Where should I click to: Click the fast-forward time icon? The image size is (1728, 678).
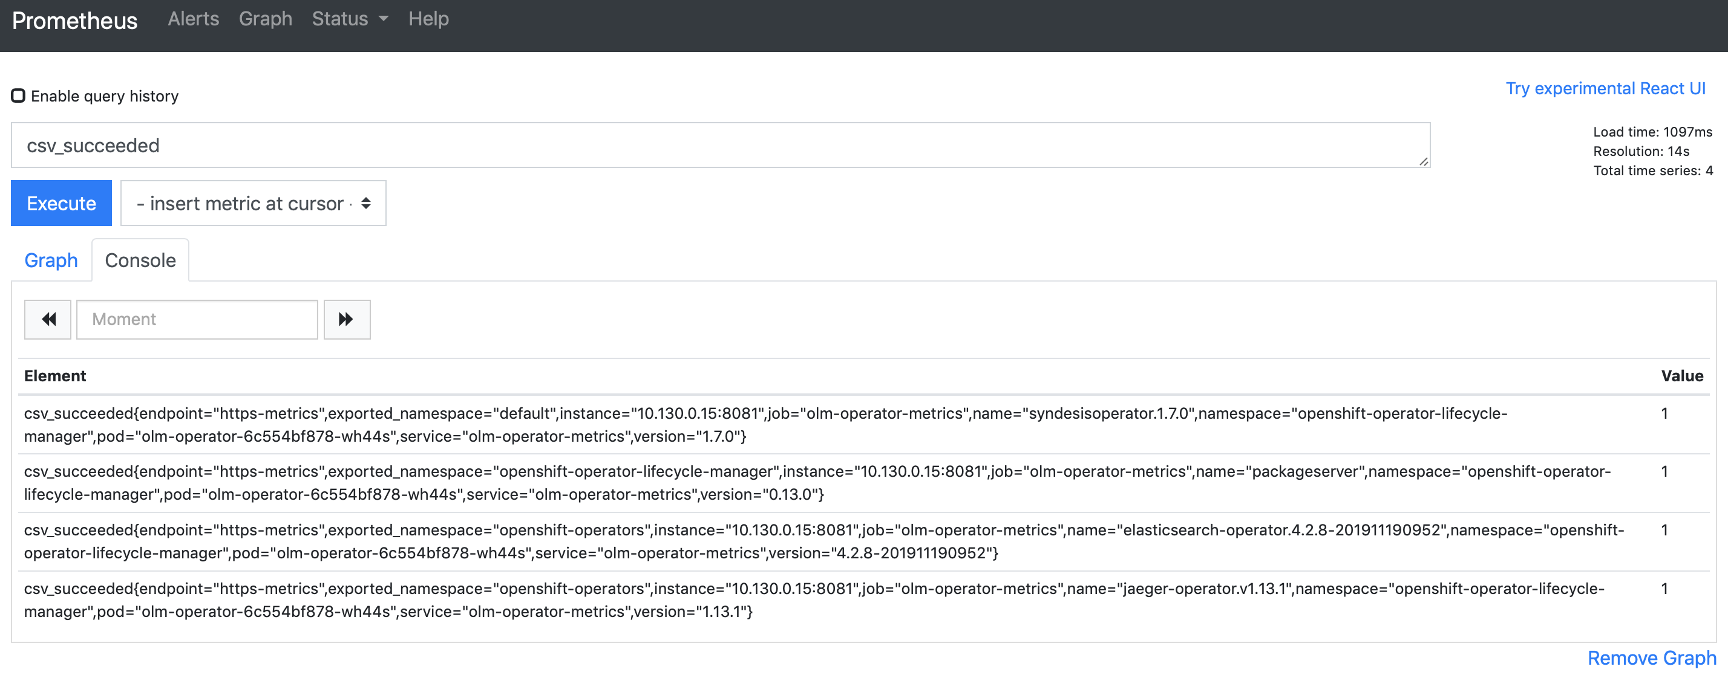click(346, 319)
